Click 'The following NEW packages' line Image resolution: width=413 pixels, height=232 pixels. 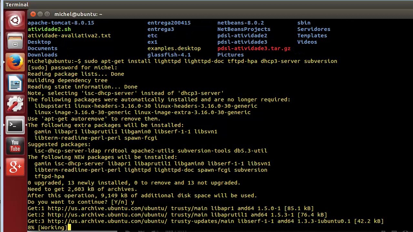(x=102, y=157)
